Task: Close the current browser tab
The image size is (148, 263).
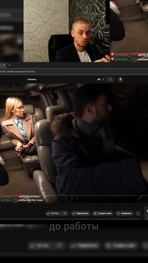Action: [x=4, y=65]
